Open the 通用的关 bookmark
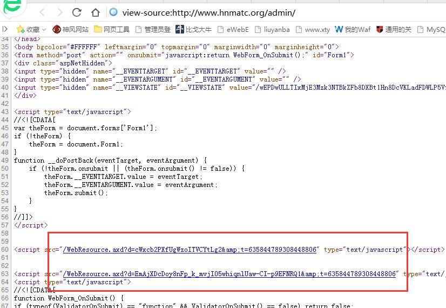The height and width of the screenshot is (308, 446). (x=394, y=29)
